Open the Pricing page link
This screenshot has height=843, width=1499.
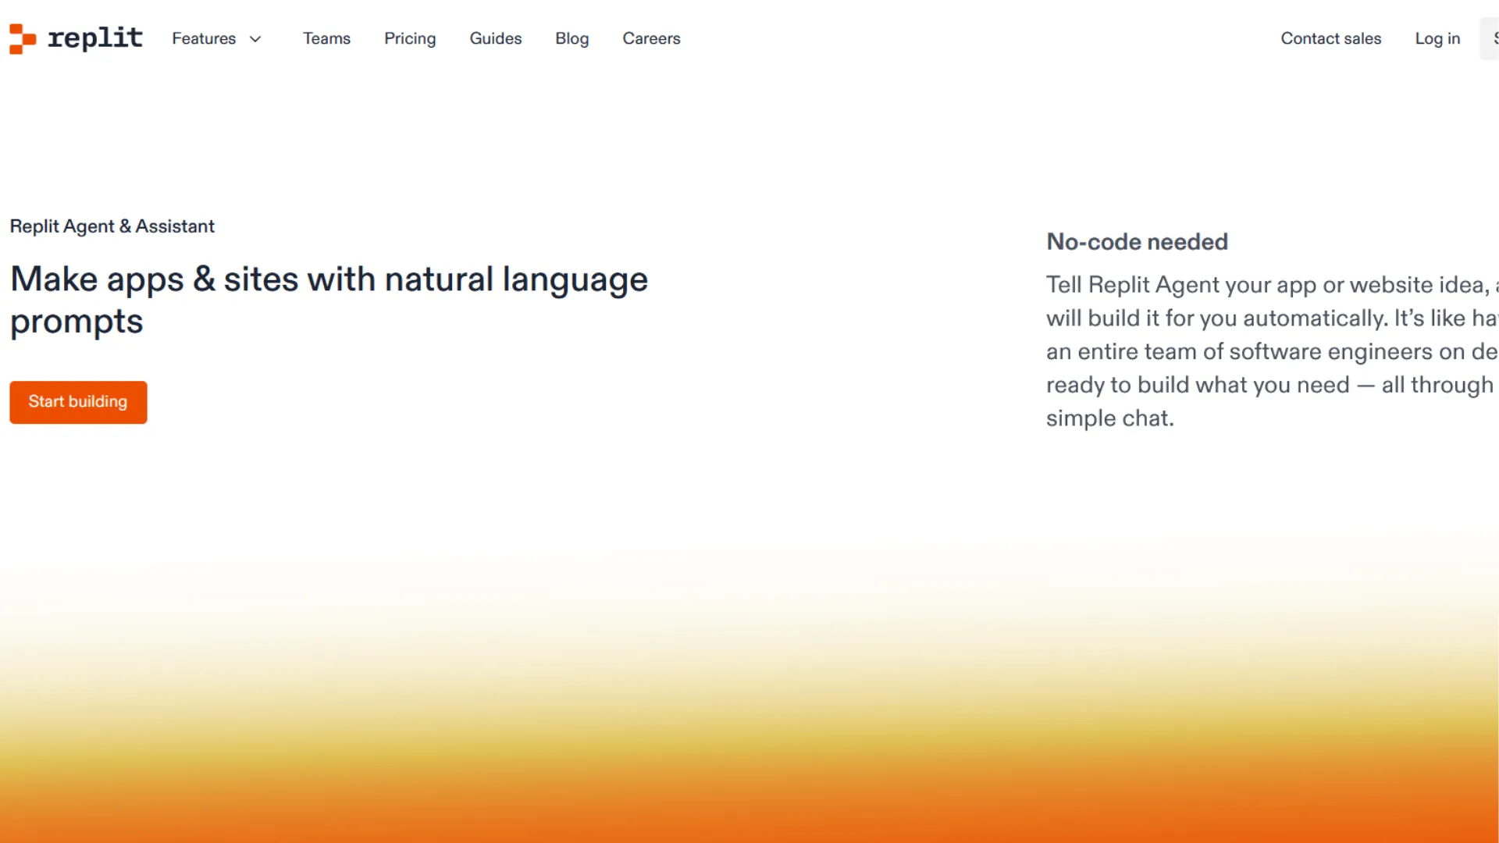click(x=410, y=38)
